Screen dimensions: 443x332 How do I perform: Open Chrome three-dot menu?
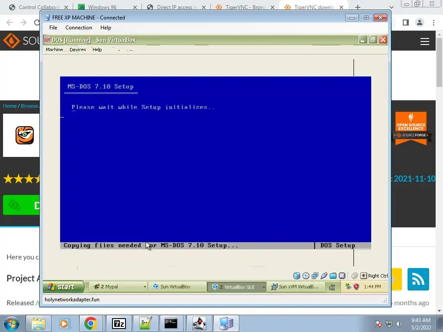pyautogui.click(x=433, y=22)
